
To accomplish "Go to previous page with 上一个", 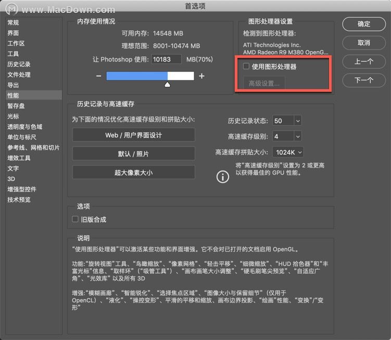I will tap(364, 62).
